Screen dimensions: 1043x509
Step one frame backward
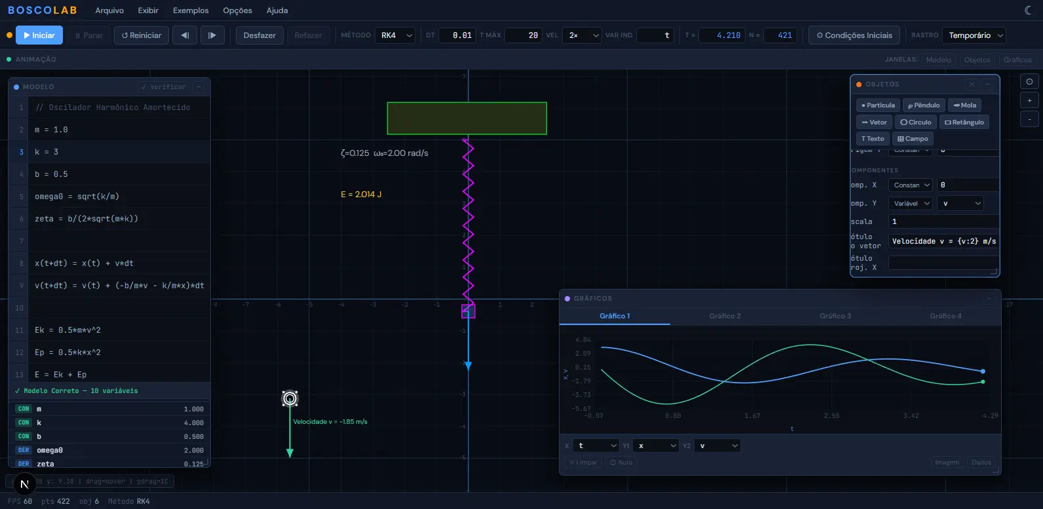point(185,35)
